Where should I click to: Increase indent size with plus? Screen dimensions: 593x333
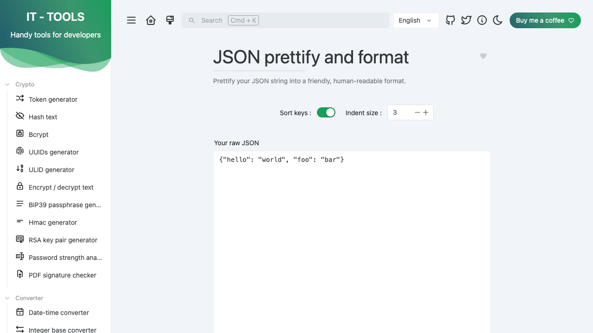426,112
